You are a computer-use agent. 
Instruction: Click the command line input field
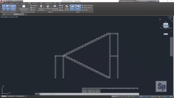click(89, 94)
